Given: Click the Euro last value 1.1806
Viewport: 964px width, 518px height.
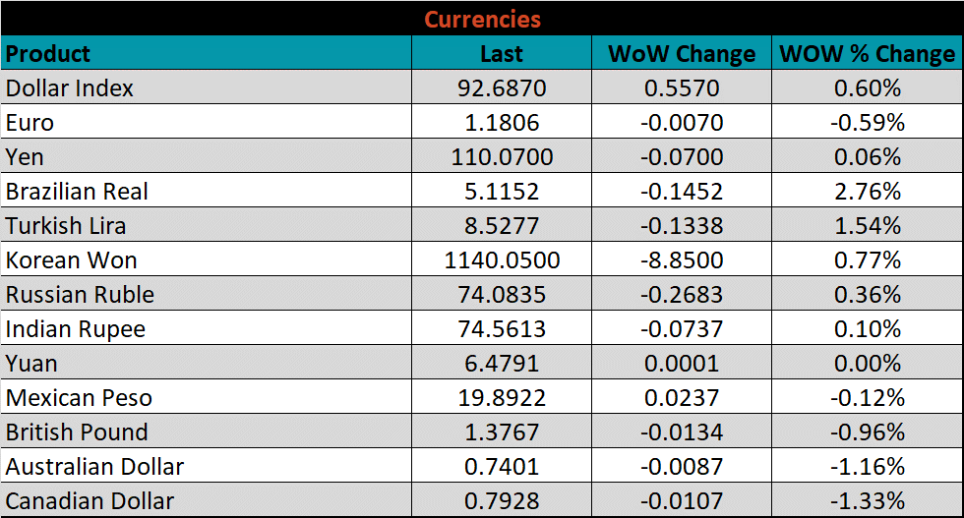Looking at the screenshot, I should coord(502,123).
